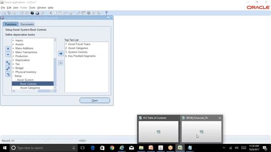Select System Controls in Top Ten List
This screenshot has height=152, width=271.
(78, 52)
